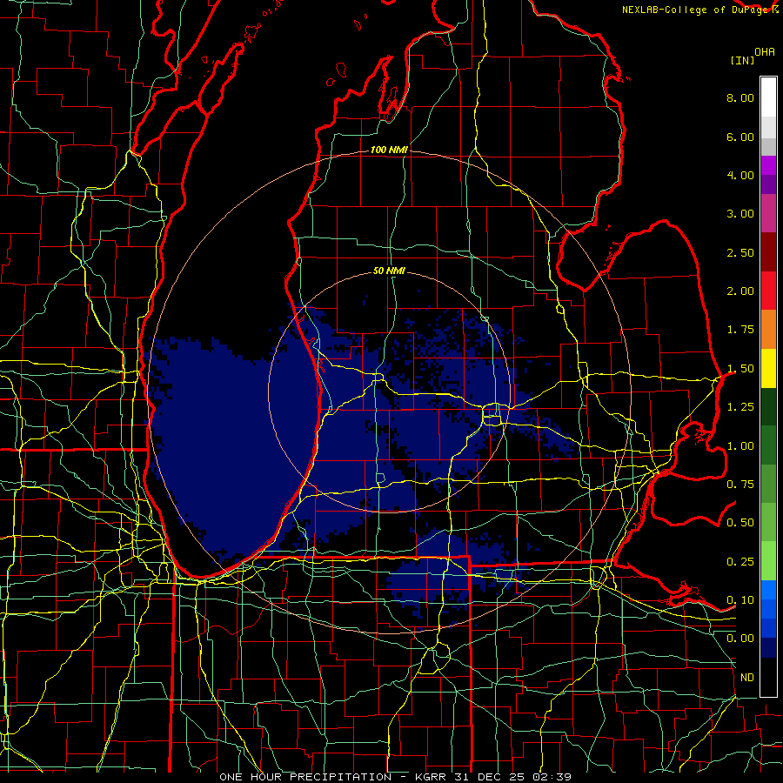Image resolution: width=783 pixels, height=783 pixels.
Task: Select the 0.10 legend value
Action: coord(740,600)
